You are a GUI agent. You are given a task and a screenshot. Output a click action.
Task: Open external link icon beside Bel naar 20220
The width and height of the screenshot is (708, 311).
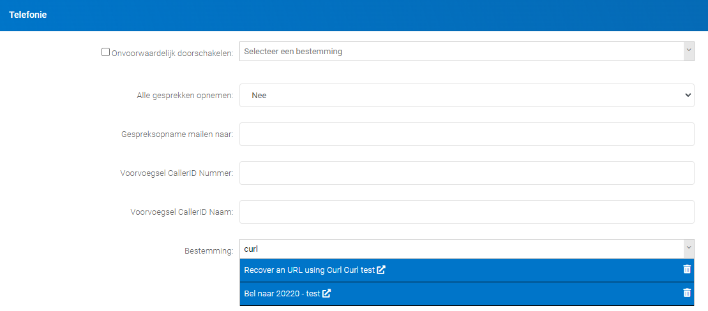[327, 294]
